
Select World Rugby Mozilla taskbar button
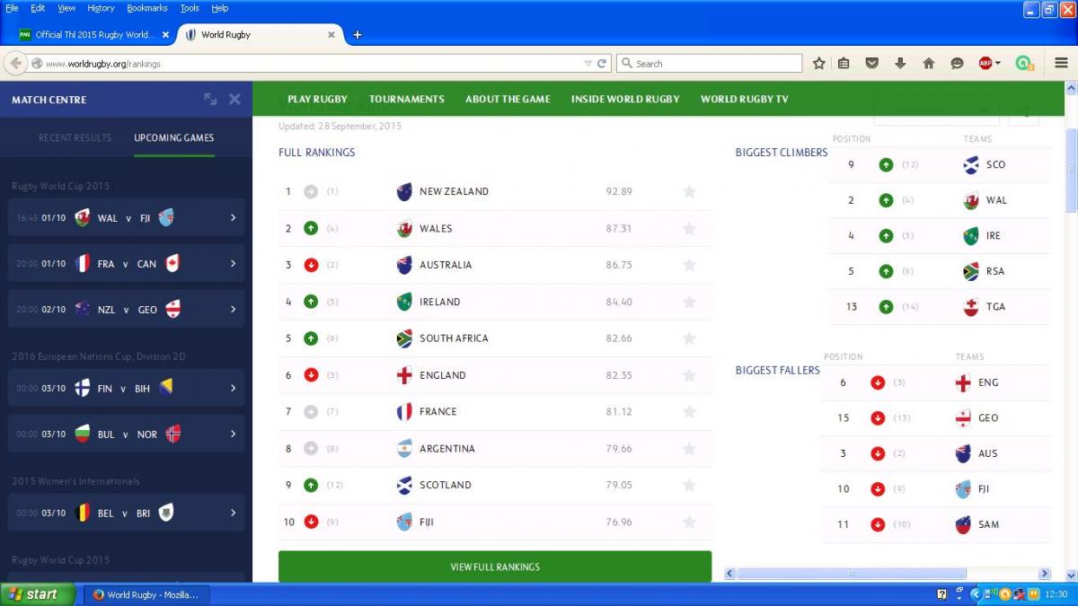146,594
